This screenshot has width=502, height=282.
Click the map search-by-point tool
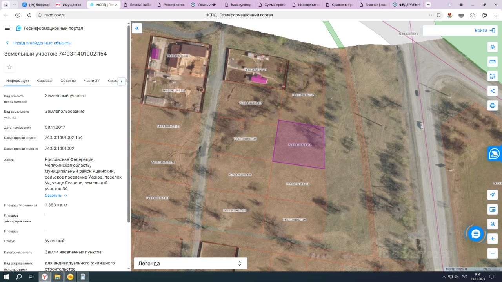point(493,224)
